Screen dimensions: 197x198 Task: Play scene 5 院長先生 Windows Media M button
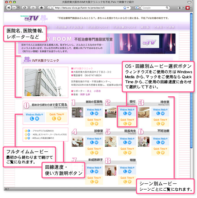[x=129, y=143]
